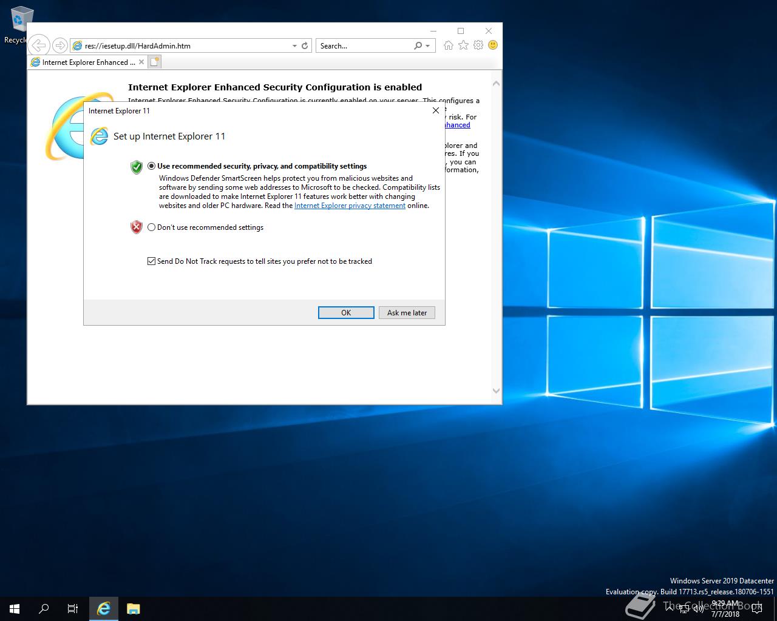Go forward with the IE Forward arrow
Image resolution: width=777 pixels, height=621 pixels.
point(59,45)
